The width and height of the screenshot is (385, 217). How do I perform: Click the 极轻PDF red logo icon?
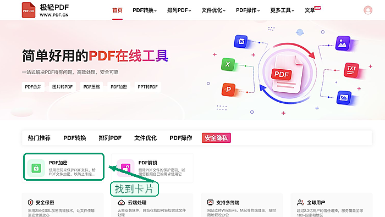click(x=29, y=10)
